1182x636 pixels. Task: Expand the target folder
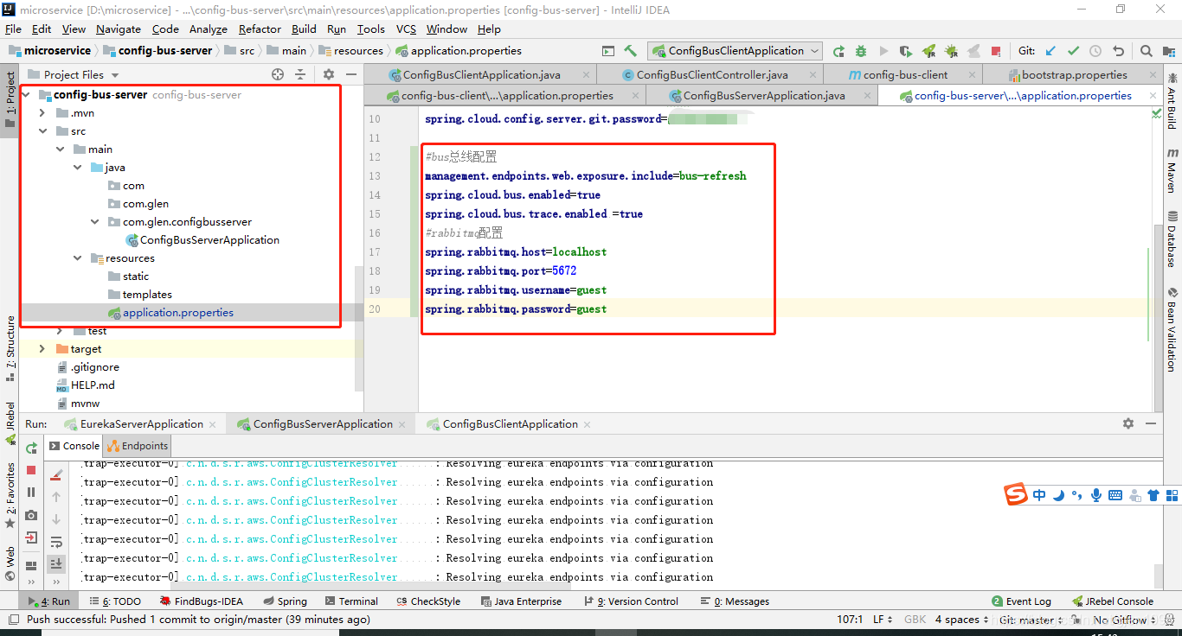[x=43, y=349]
